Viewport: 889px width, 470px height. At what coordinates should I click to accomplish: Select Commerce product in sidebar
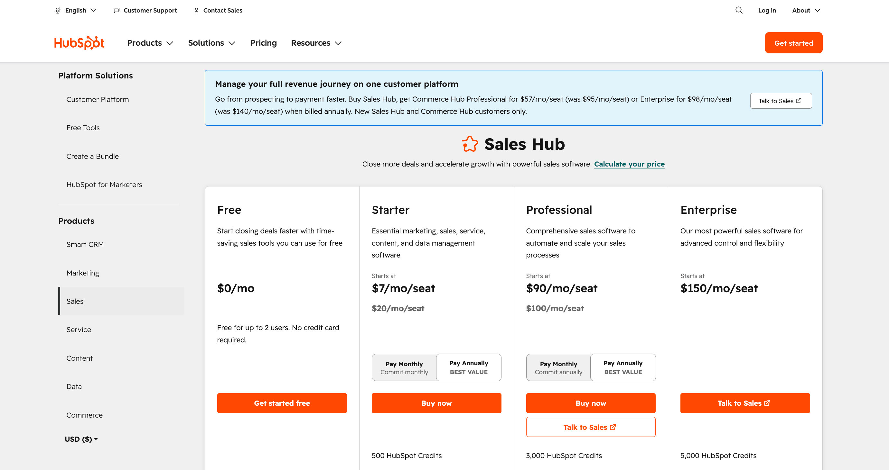coord(85,415)
